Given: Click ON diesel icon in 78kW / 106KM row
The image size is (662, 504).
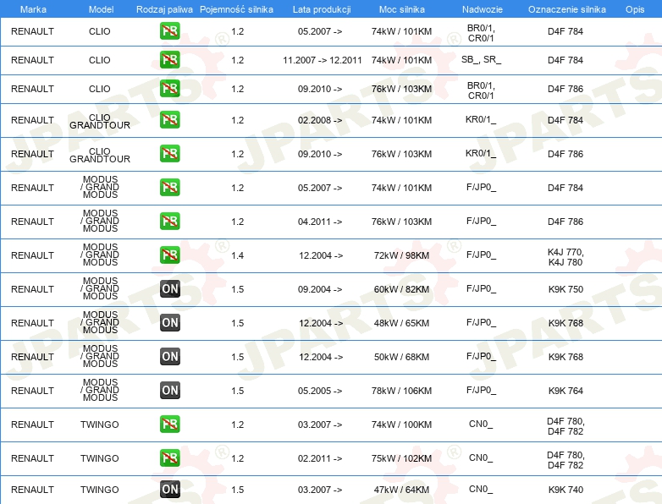Looking at the screenshot, I should pos(169,390).
